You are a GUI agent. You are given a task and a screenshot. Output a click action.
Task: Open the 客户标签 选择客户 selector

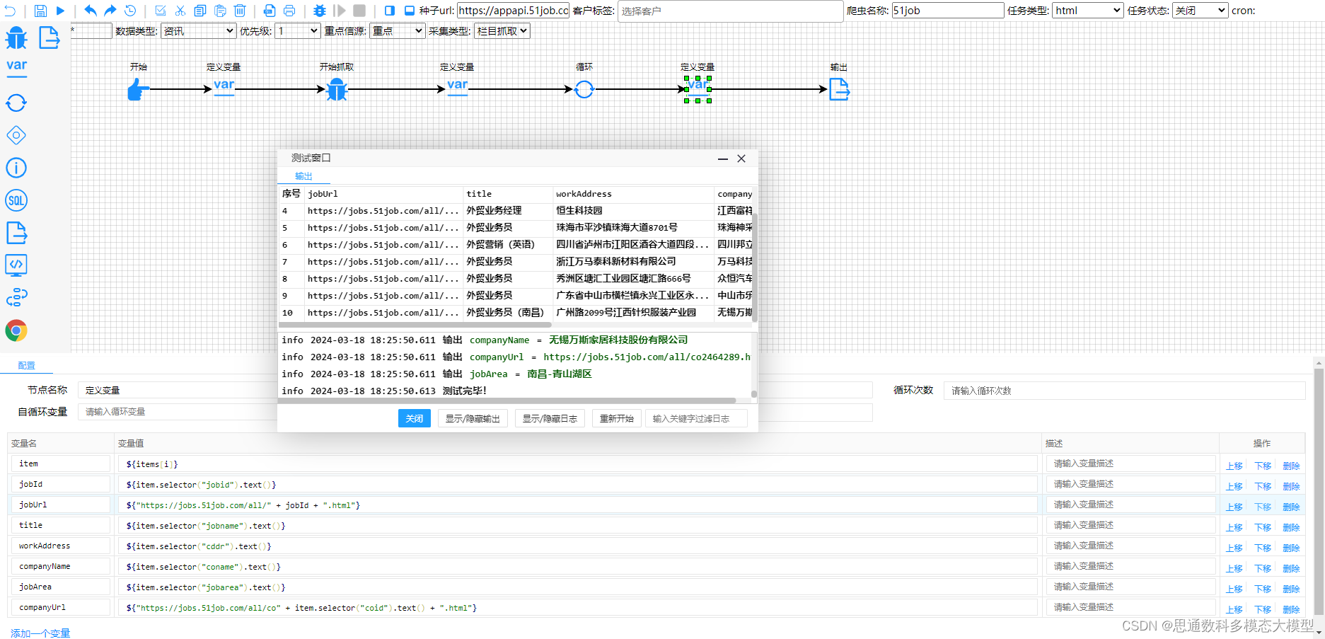(x=730, y=11)
